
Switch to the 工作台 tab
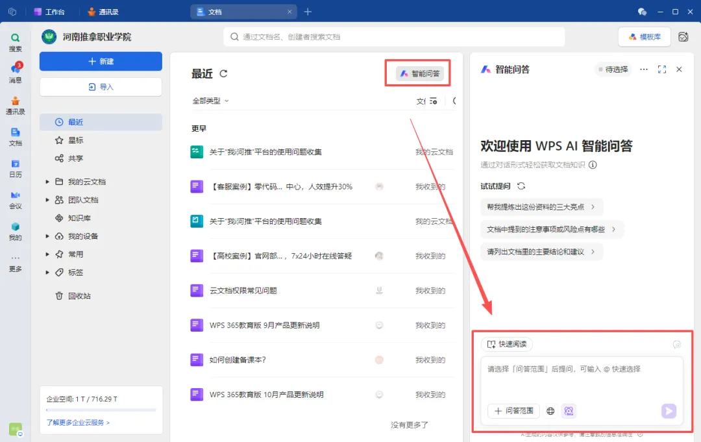tap(49, 12)
